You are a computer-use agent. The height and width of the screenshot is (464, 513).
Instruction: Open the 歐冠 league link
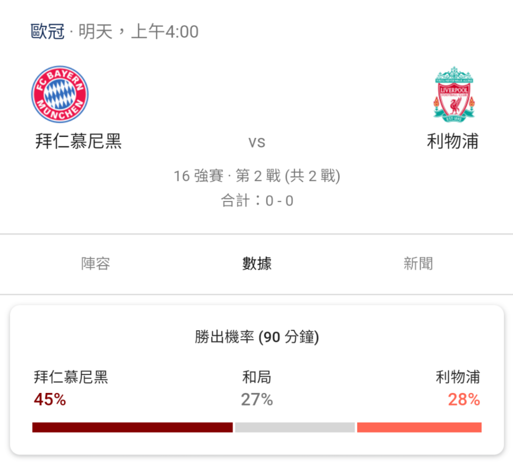(x=48, y=32)
